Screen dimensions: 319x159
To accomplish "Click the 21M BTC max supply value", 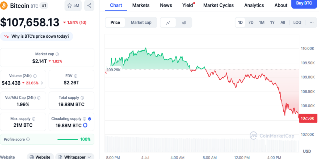I will [x=23, y=125].
